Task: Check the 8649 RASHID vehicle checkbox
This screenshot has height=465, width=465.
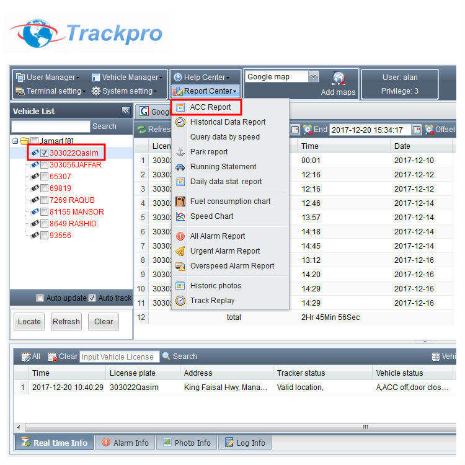Action: pos(44,224)
